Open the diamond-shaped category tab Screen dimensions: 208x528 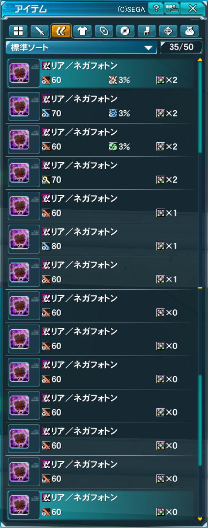pos(168,31)
